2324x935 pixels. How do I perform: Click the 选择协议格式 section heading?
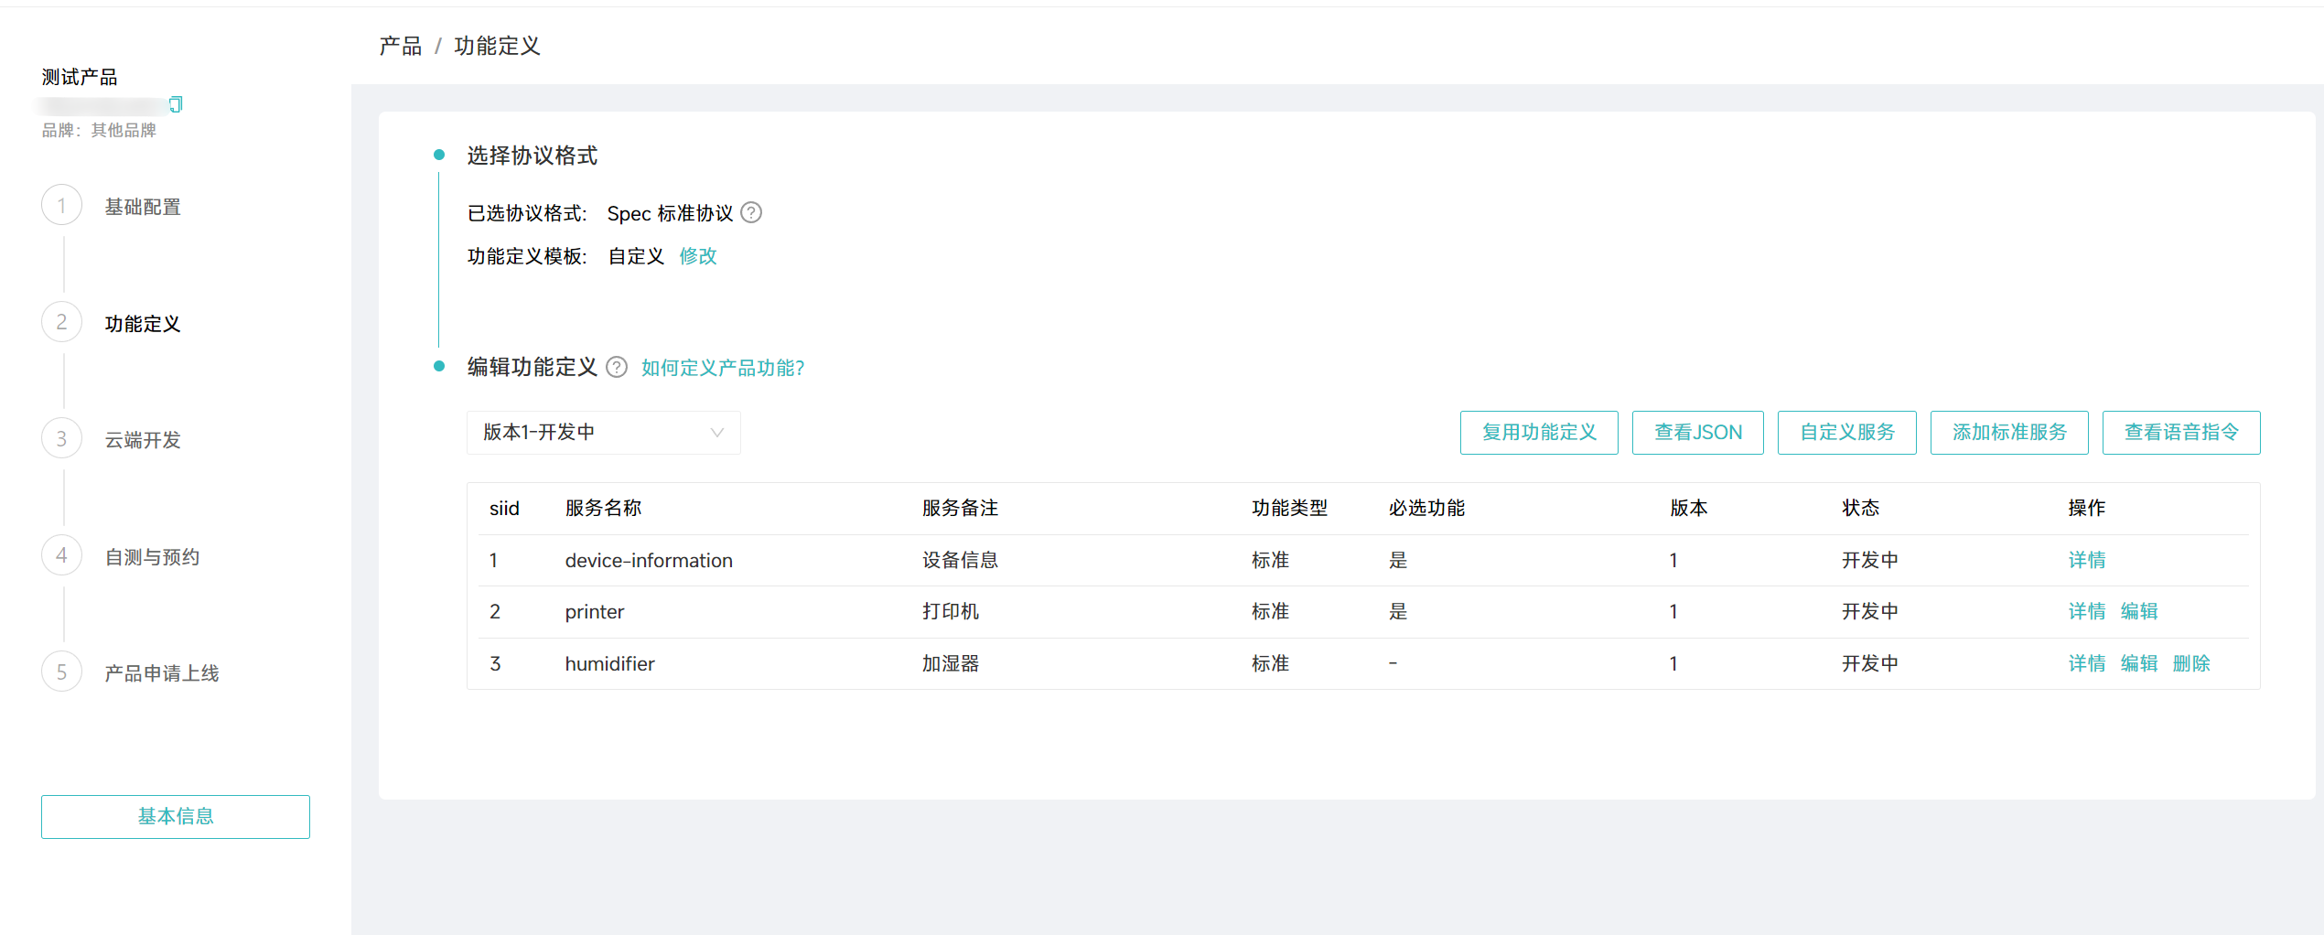tap(533, 156)
